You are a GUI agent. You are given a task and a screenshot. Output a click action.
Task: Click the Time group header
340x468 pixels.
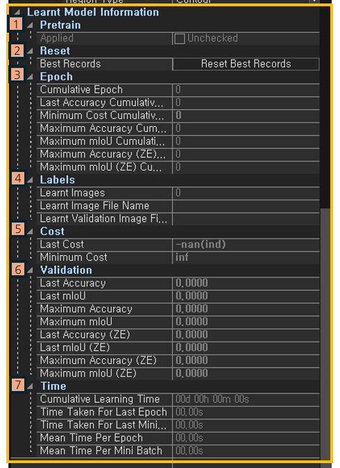click(x=53, y=386)
